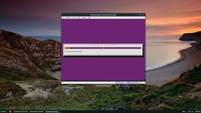Open the View menu

click(74, 18)
